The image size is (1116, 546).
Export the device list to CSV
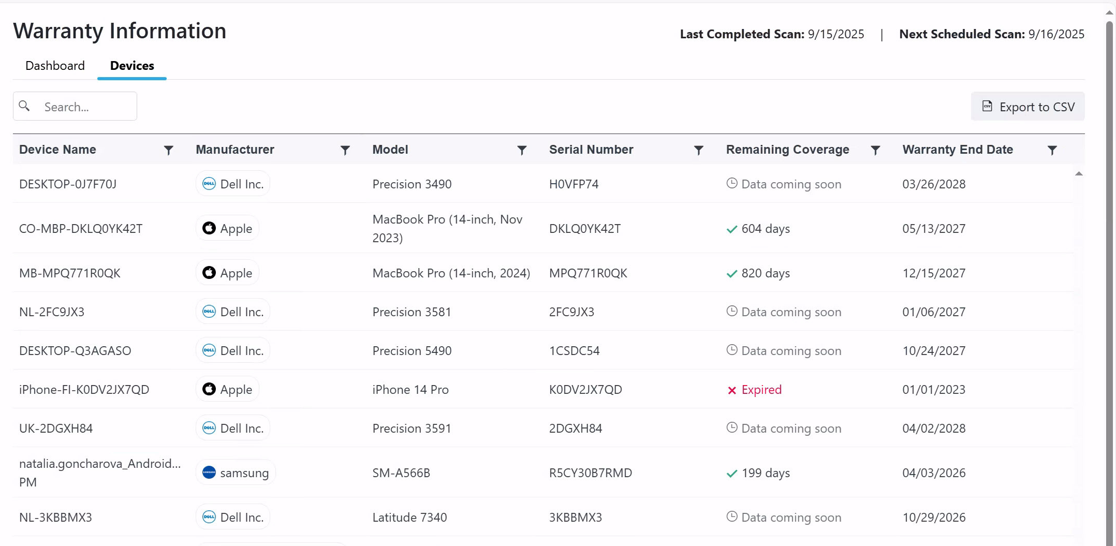[1028, 107]
